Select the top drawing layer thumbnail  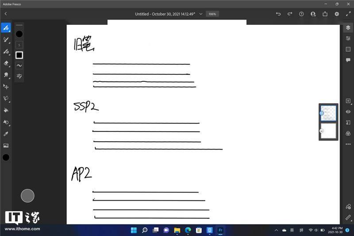click(328, 113)
